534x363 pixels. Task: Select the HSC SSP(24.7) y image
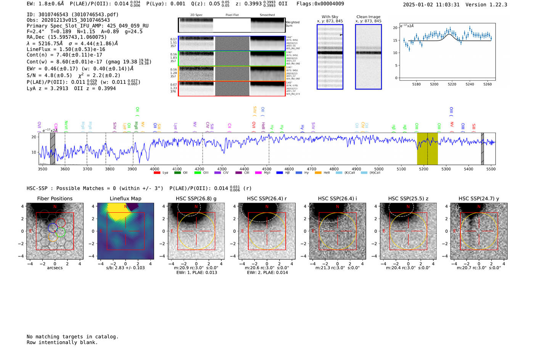pos(479,231)
